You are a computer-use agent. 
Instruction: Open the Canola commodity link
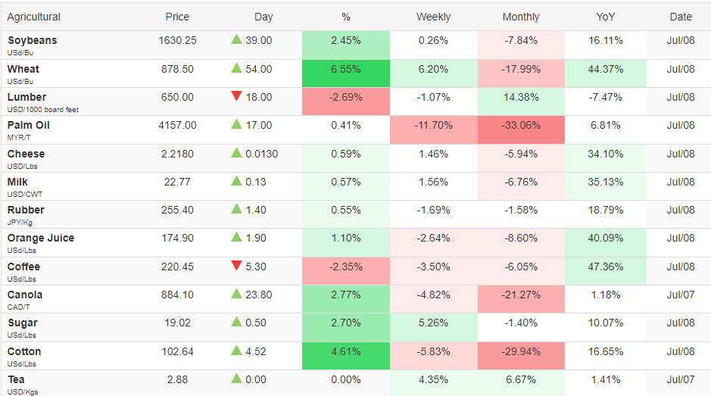coord(25,295)
